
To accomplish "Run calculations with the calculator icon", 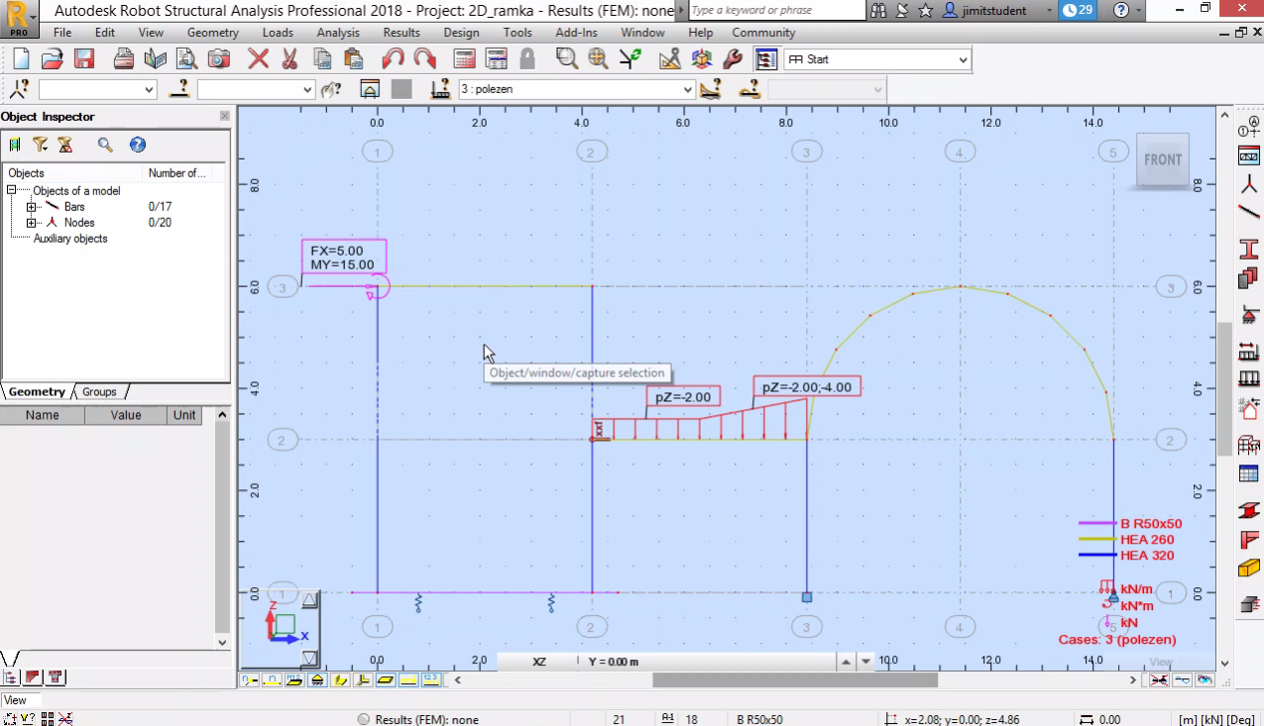I will click(465, 58).
